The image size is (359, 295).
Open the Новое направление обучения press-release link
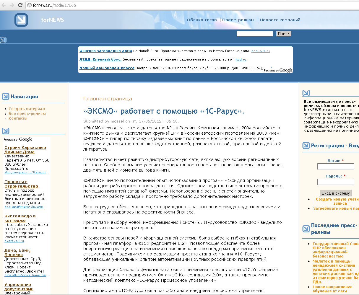point(333,289)
